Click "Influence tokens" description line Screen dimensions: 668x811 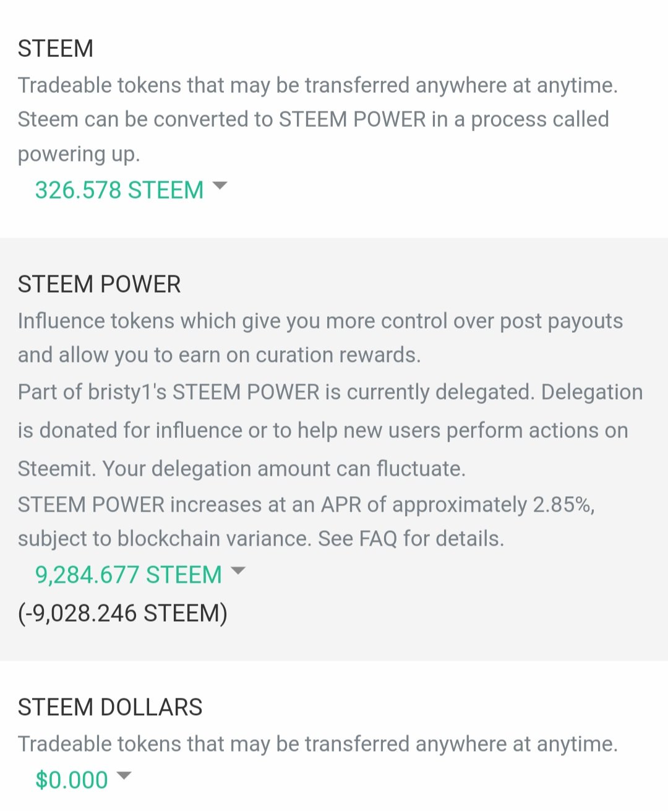(x=320, y=321)
